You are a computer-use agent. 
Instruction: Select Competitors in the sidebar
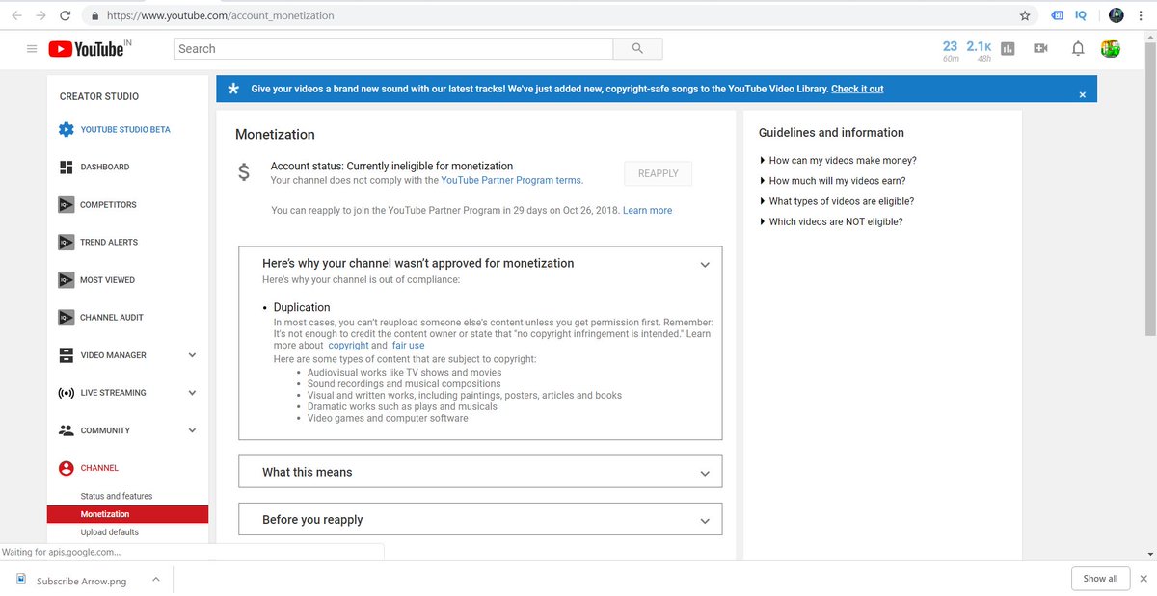pos(108,204)
